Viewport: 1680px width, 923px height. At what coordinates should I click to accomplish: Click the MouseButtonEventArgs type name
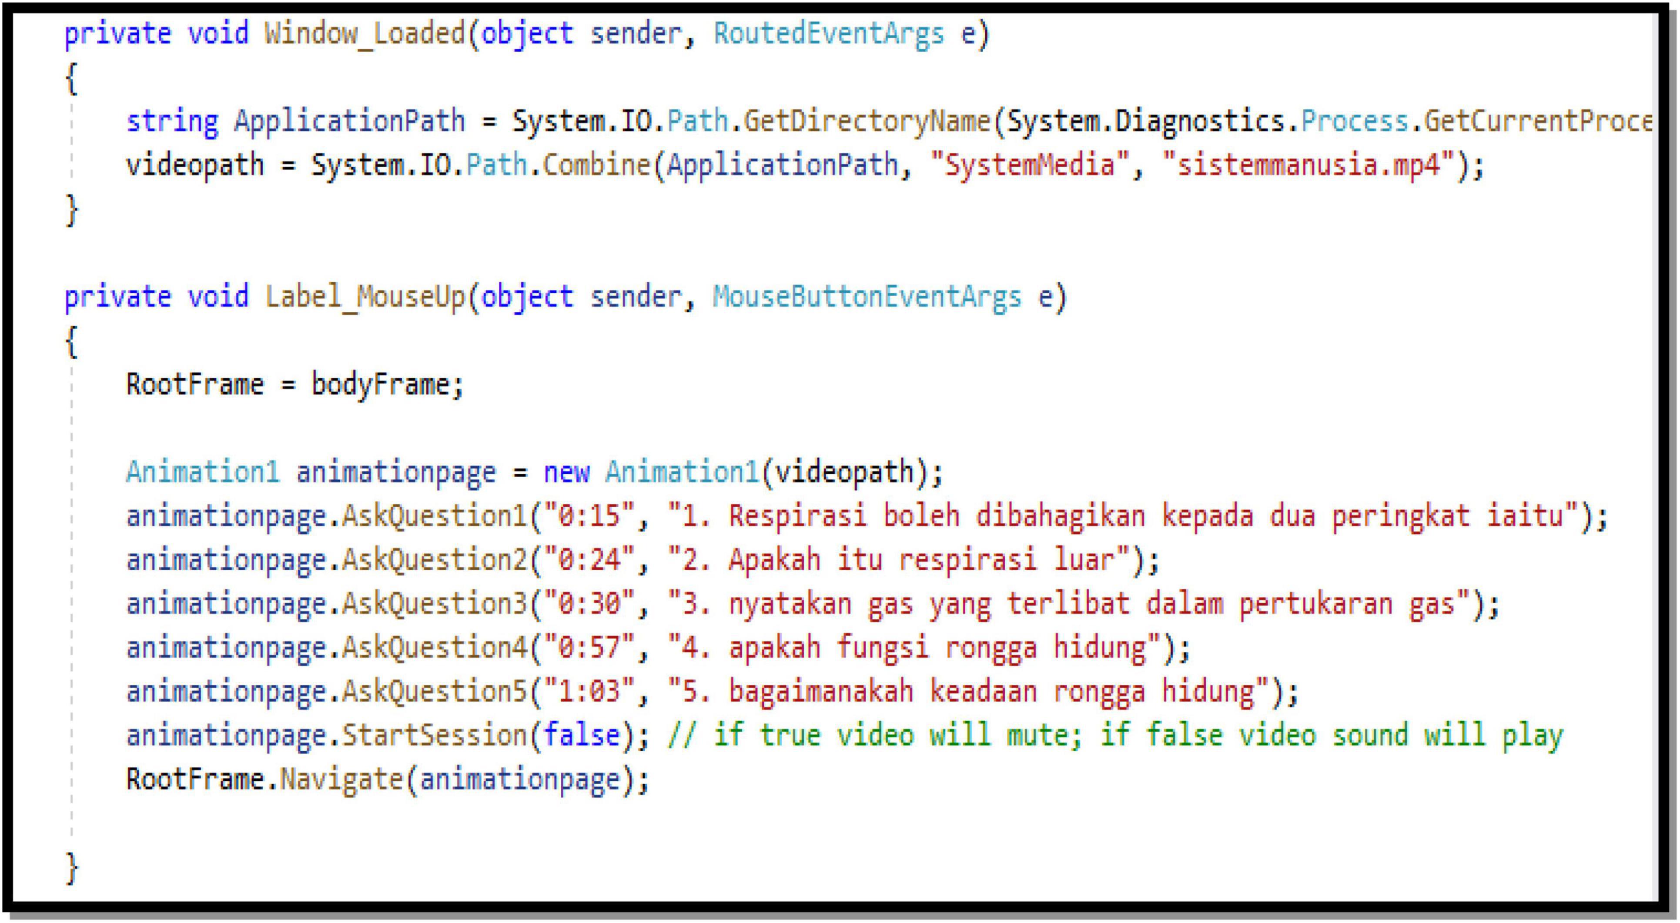(x=867, y=297)
